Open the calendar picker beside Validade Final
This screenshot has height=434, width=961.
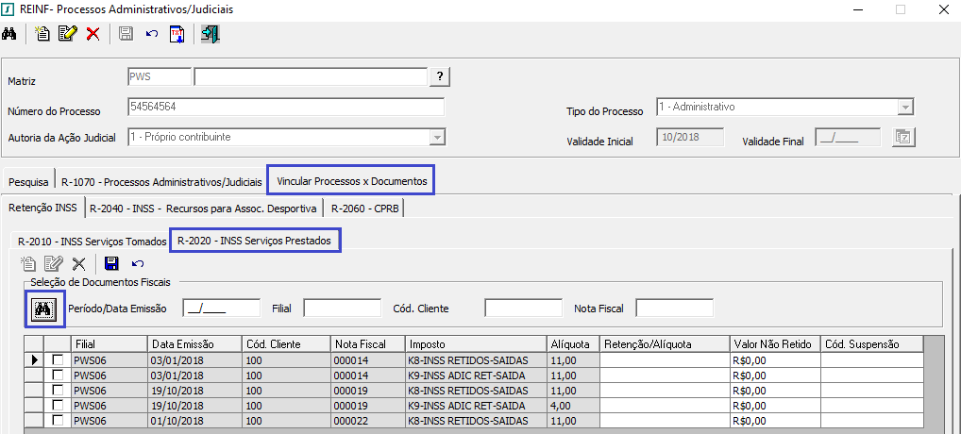click(x=902, y=138)
